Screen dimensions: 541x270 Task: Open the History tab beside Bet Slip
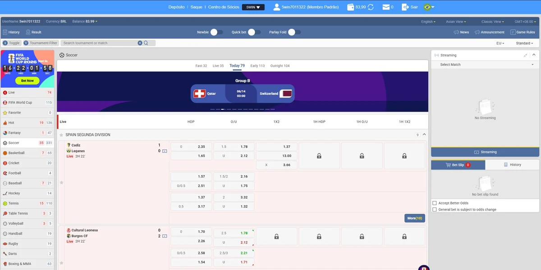[x=512, y=165]
